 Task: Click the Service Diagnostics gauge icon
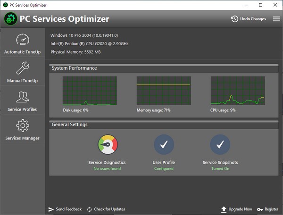pos(107,145)
